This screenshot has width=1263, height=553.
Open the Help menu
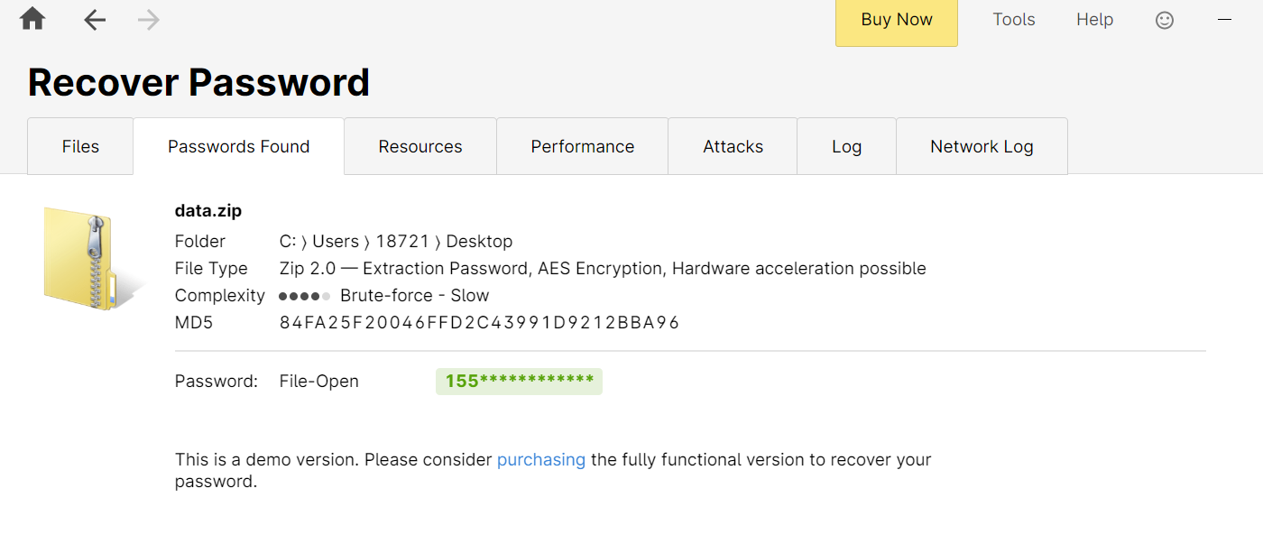click(1094, 20)
